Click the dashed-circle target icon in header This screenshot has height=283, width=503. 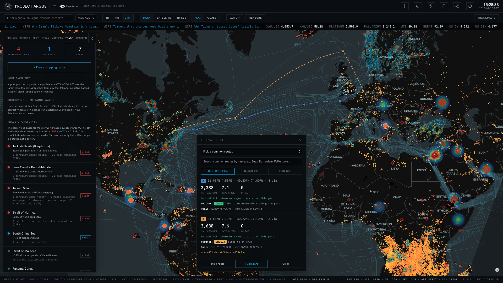click(418, 6)
